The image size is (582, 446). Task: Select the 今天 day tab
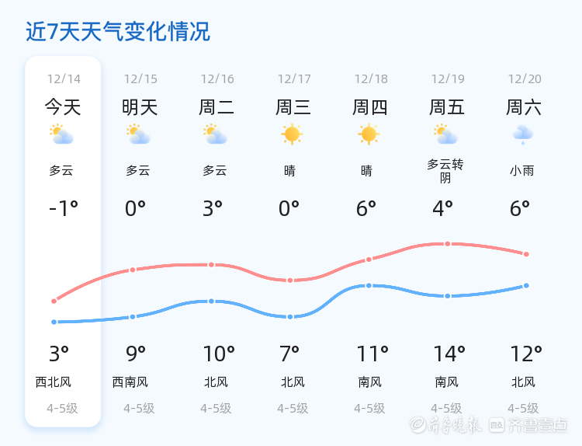[x=63, y=106]
